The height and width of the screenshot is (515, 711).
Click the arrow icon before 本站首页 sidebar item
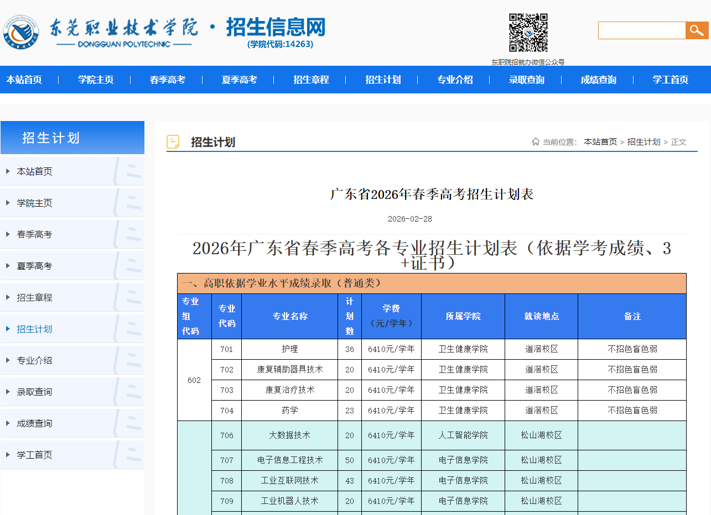click(x=7, y=171)
